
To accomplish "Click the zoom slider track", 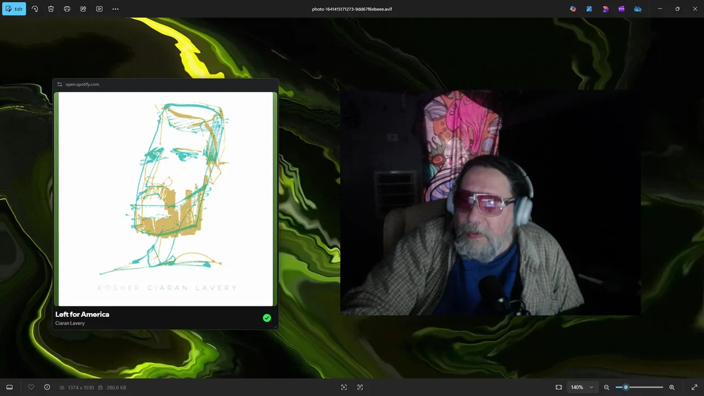I will point(639,387).
